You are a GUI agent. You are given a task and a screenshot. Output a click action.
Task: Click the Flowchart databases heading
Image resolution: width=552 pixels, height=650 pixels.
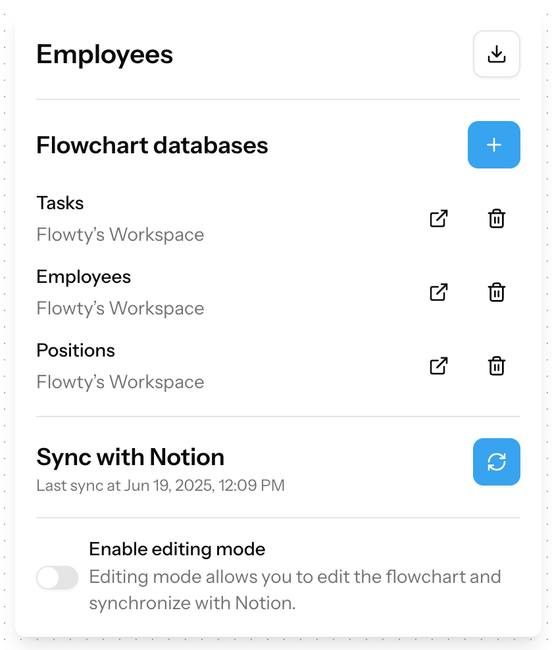tap(152, 145)
